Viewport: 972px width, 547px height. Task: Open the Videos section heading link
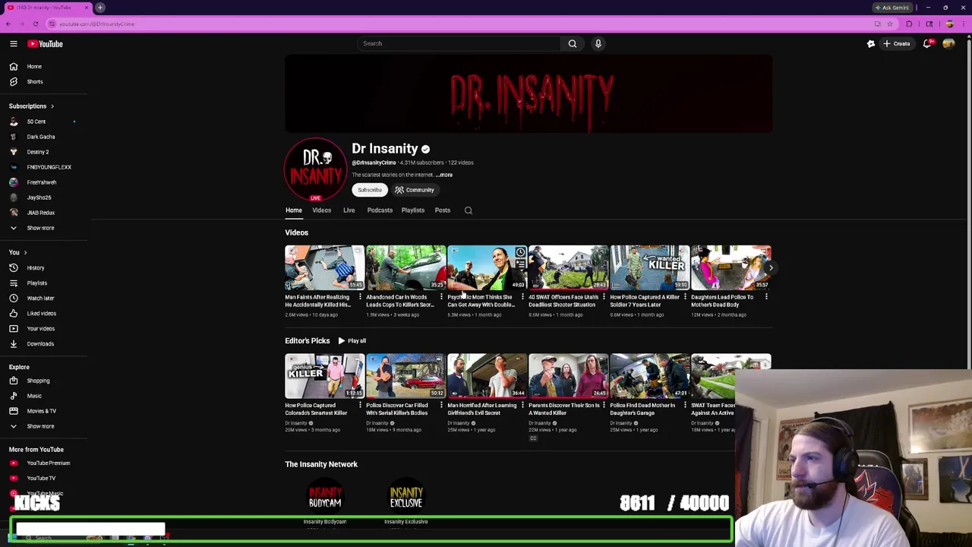[297, 232]
